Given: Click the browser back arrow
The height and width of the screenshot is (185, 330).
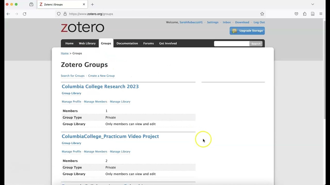Looking at the screenshot, I should 8,14.
